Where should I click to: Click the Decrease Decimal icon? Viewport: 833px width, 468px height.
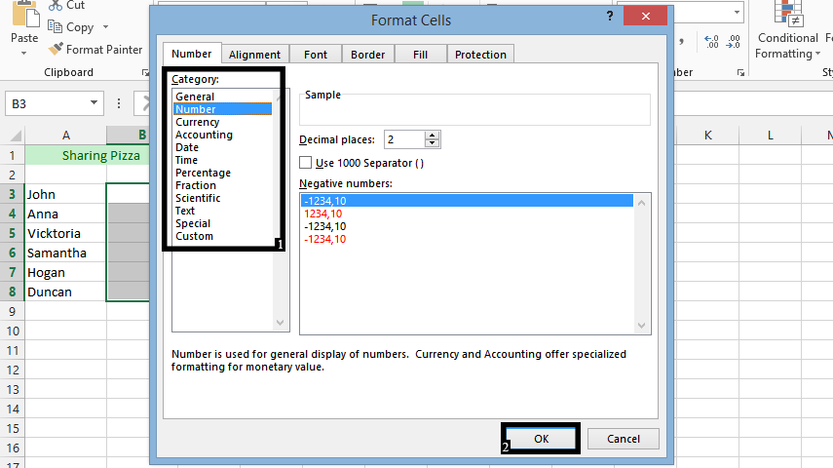pos(733,42)
